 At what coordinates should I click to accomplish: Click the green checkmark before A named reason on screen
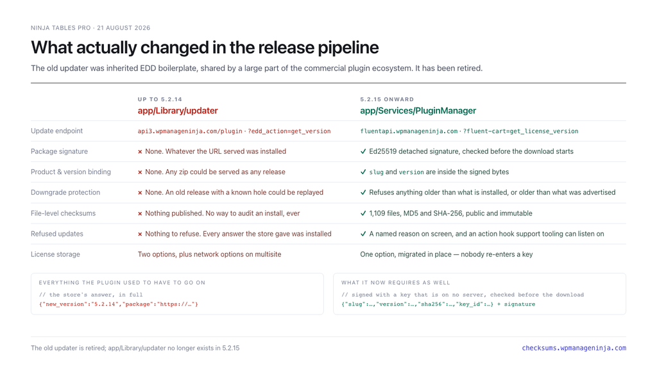pyautogui.click(x=363, y=234)
